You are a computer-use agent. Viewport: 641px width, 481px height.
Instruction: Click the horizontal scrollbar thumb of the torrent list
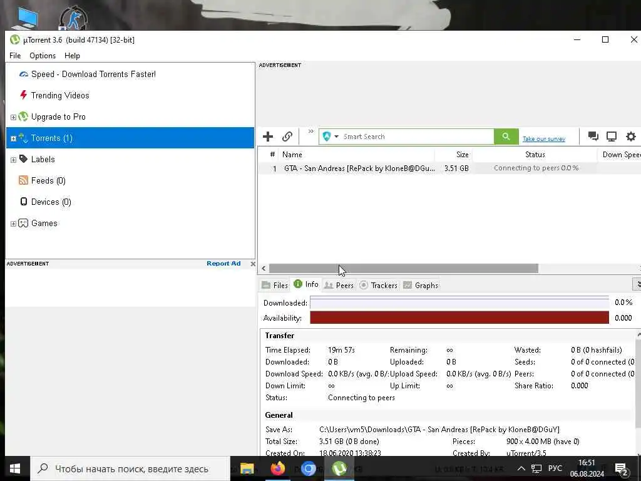coord(404,268)
